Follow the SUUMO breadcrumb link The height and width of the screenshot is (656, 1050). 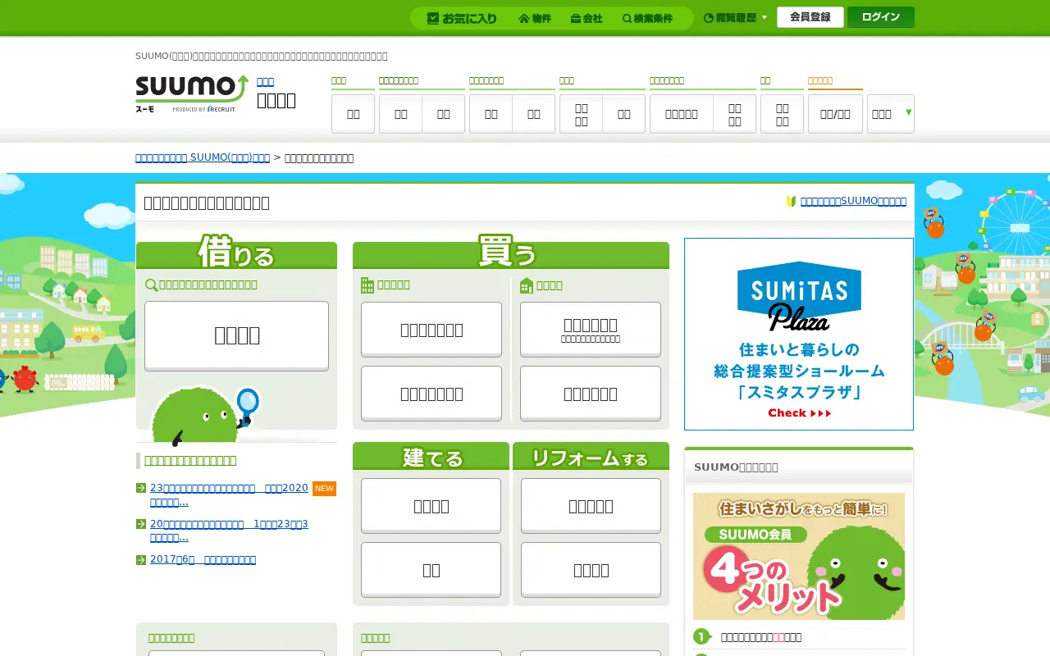tap(203, 157)
